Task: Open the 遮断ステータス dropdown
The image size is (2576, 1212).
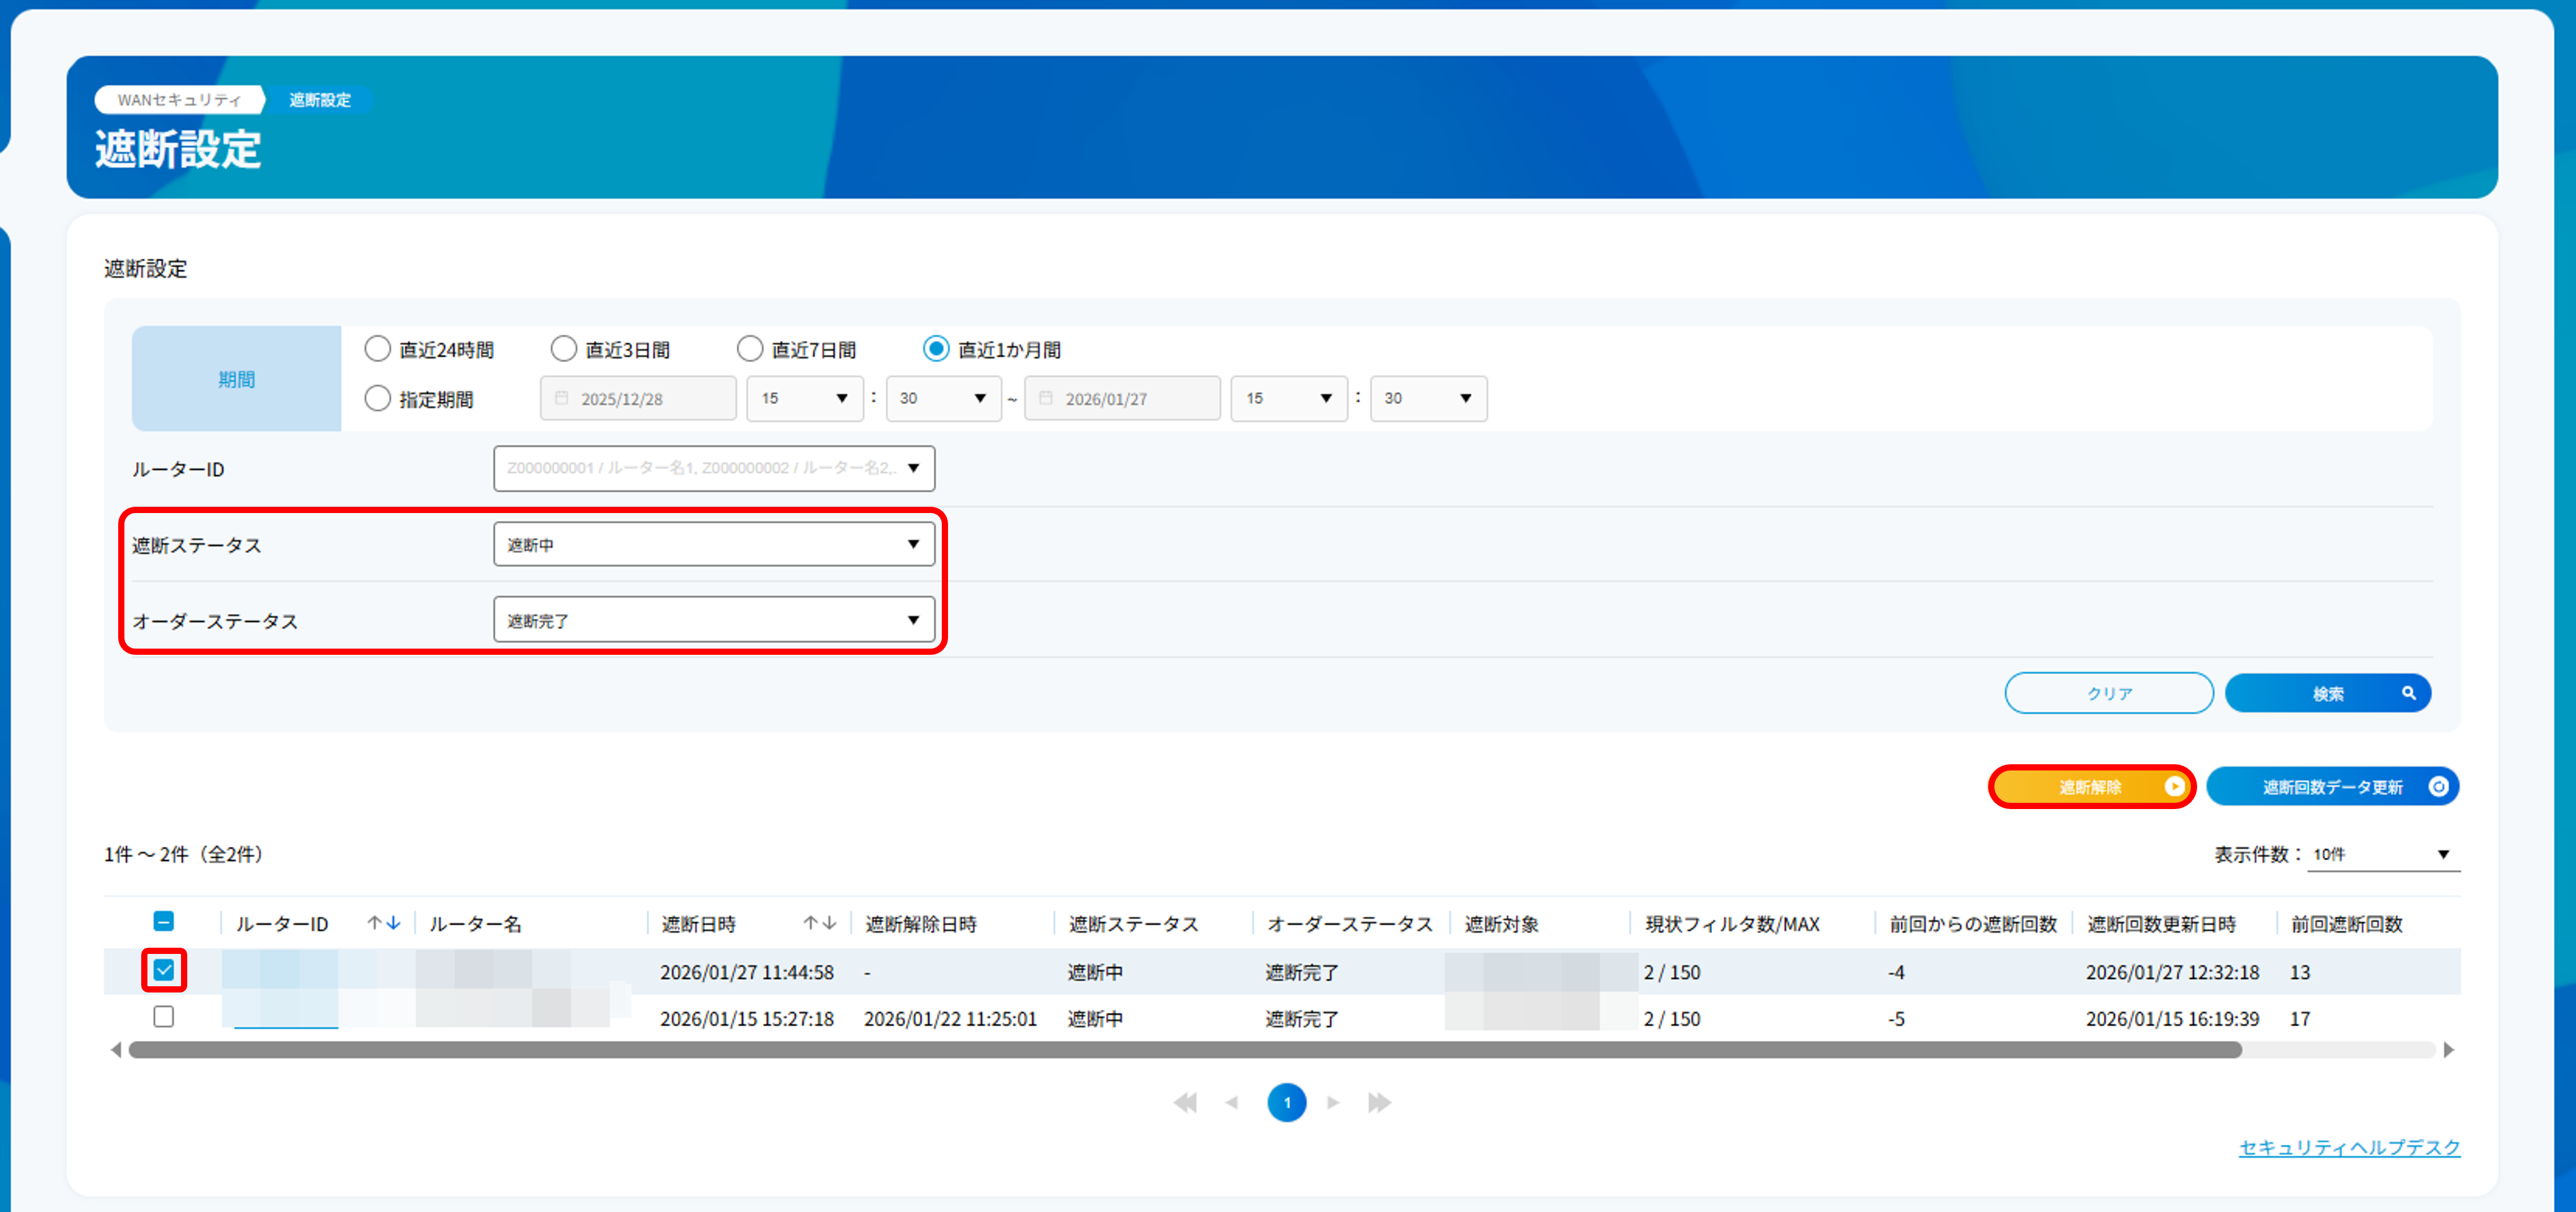Action: (713, 544)
